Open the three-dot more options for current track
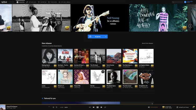Image resolution: width=196 pixels, height=110 pixels. (49, 107)
